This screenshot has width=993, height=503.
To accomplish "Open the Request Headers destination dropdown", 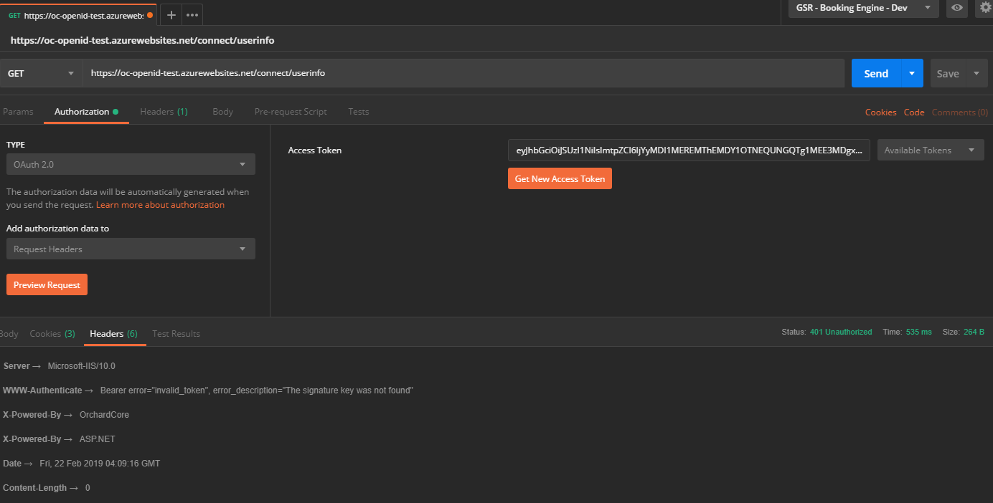I will 130,248.
